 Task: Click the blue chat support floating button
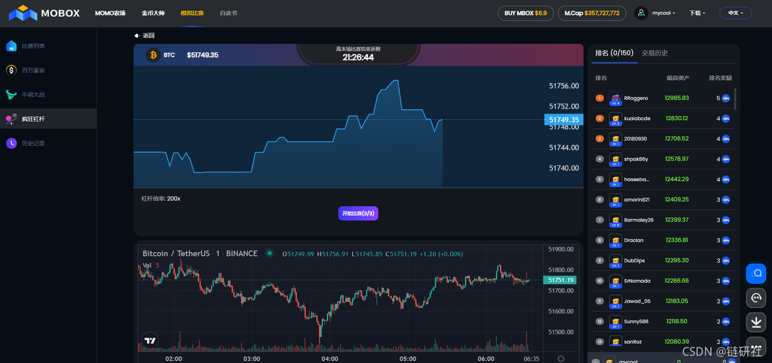tap(756, 273)
